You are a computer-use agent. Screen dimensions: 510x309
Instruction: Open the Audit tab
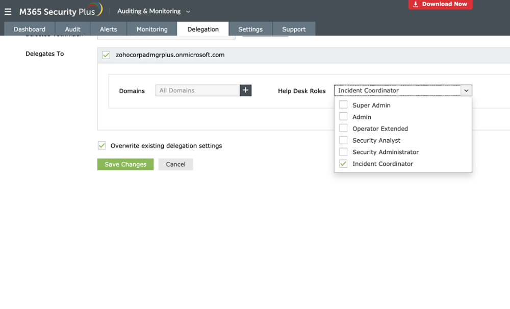[x=72, y=29]
